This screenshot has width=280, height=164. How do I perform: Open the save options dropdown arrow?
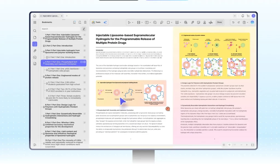pos(247,23)
